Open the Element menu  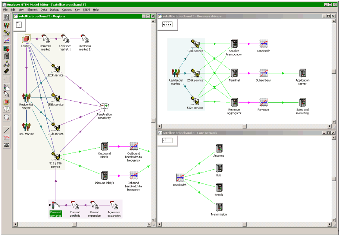coord(32,9)
